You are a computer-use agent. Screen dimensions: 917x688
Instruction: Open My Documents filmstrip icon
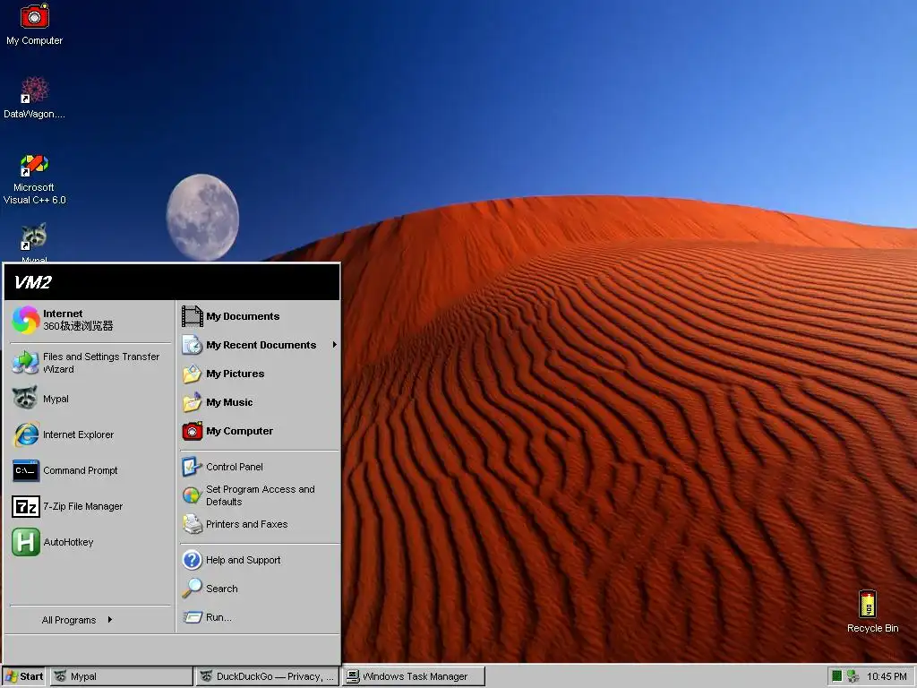[192, 316]
